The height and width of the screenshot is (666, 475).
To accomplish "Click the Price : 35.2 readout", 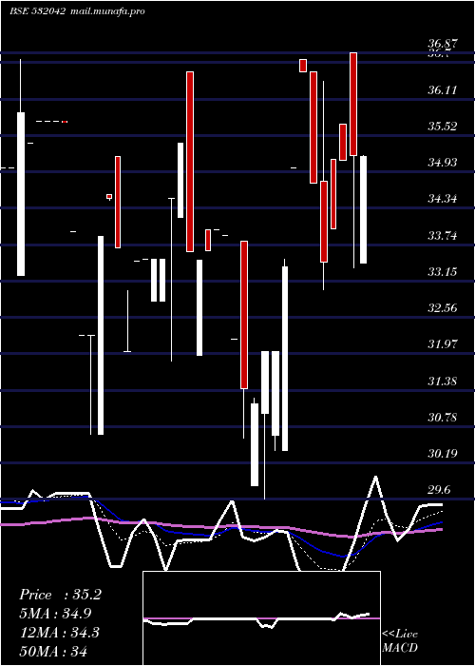I will [x=60, y=595].
